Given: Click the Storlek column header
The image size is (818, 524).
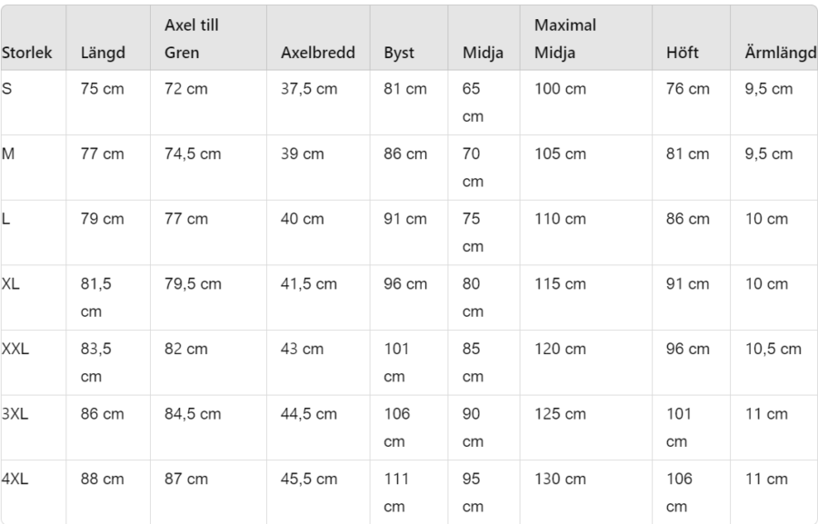Looking at the screenshot, I should click(x=27, y=53).
